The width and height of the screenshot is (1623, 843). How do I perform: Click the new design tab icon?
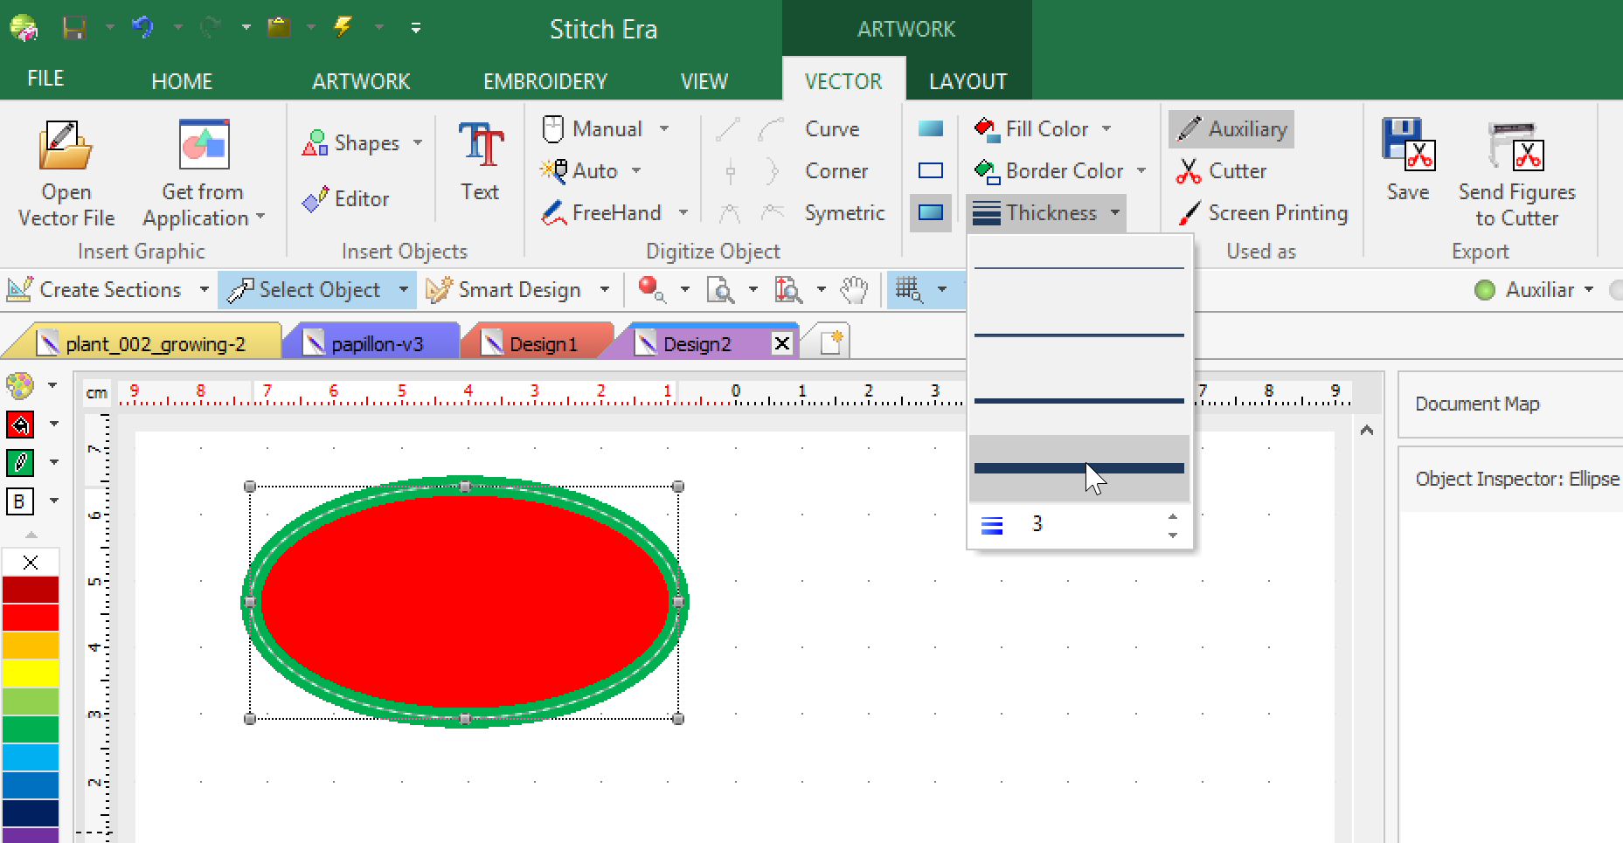(x=830, y=342)
